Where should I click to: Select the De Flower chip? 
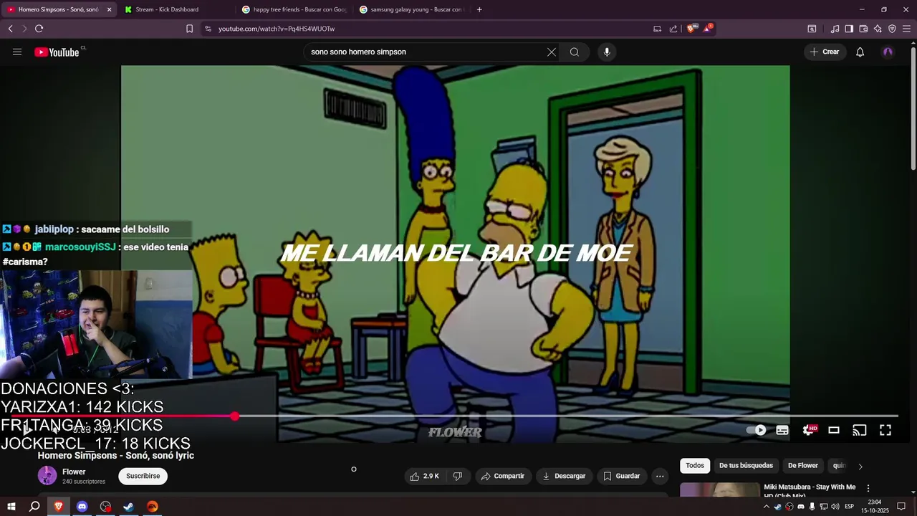(803, 465)
